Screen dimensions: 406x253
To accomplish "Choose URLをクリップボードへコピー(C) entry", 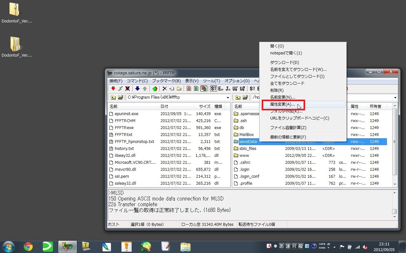I will click(x=303, y=118).
